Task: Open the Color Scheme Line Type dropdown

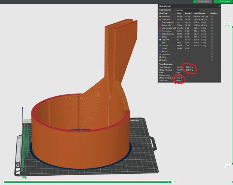Action: tap(186, 10)
